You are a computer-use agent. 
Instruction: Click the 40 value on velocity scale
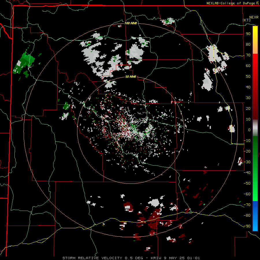point(248,87)
